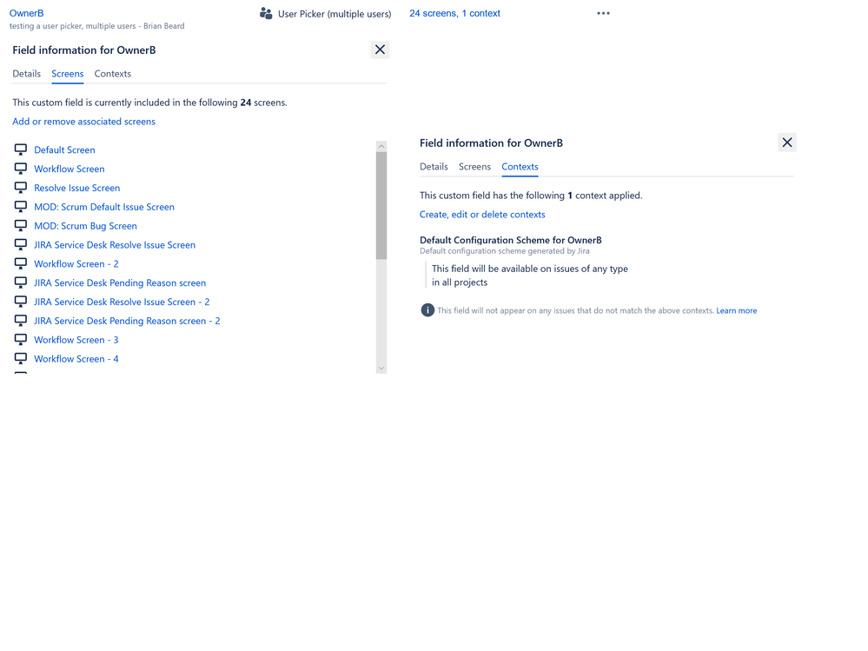Close the left field information dialog

(x=380, y=50)
